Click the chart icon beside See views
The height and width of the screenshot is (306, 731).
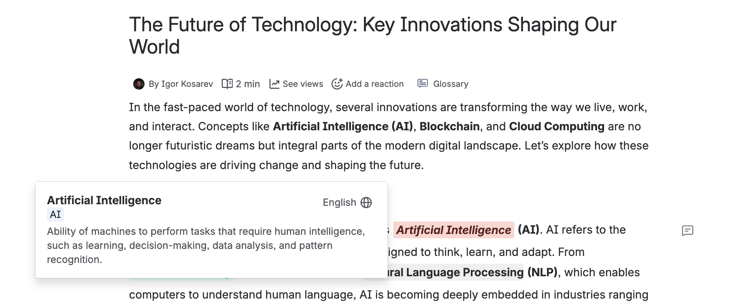coord(274,84)
